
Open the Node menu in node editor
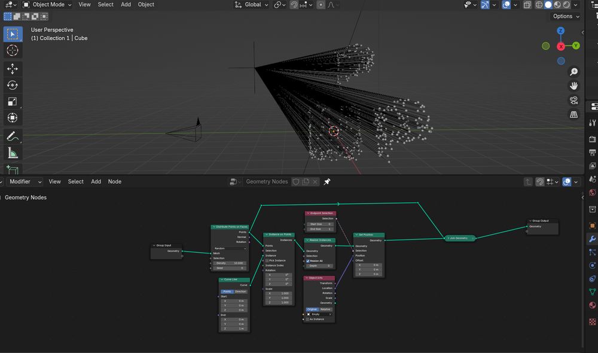(115, 182)
